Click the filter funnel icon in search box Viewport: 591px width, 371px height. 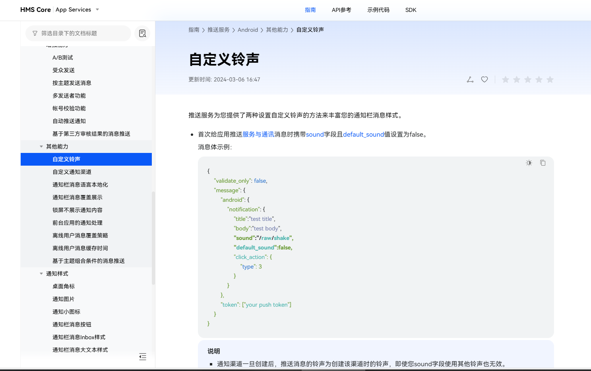(x=35, y=33)
